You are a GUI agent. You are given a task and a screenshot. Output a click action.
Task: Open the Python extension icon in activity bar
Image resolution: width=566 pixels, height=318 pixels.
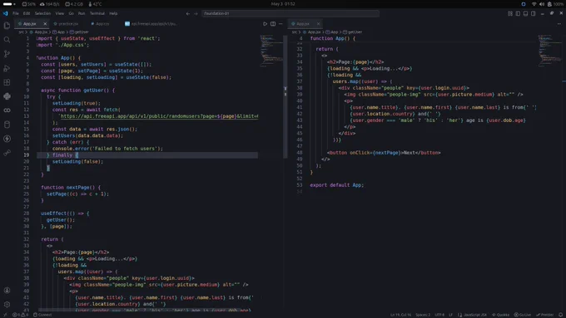[x=7, y=96]
